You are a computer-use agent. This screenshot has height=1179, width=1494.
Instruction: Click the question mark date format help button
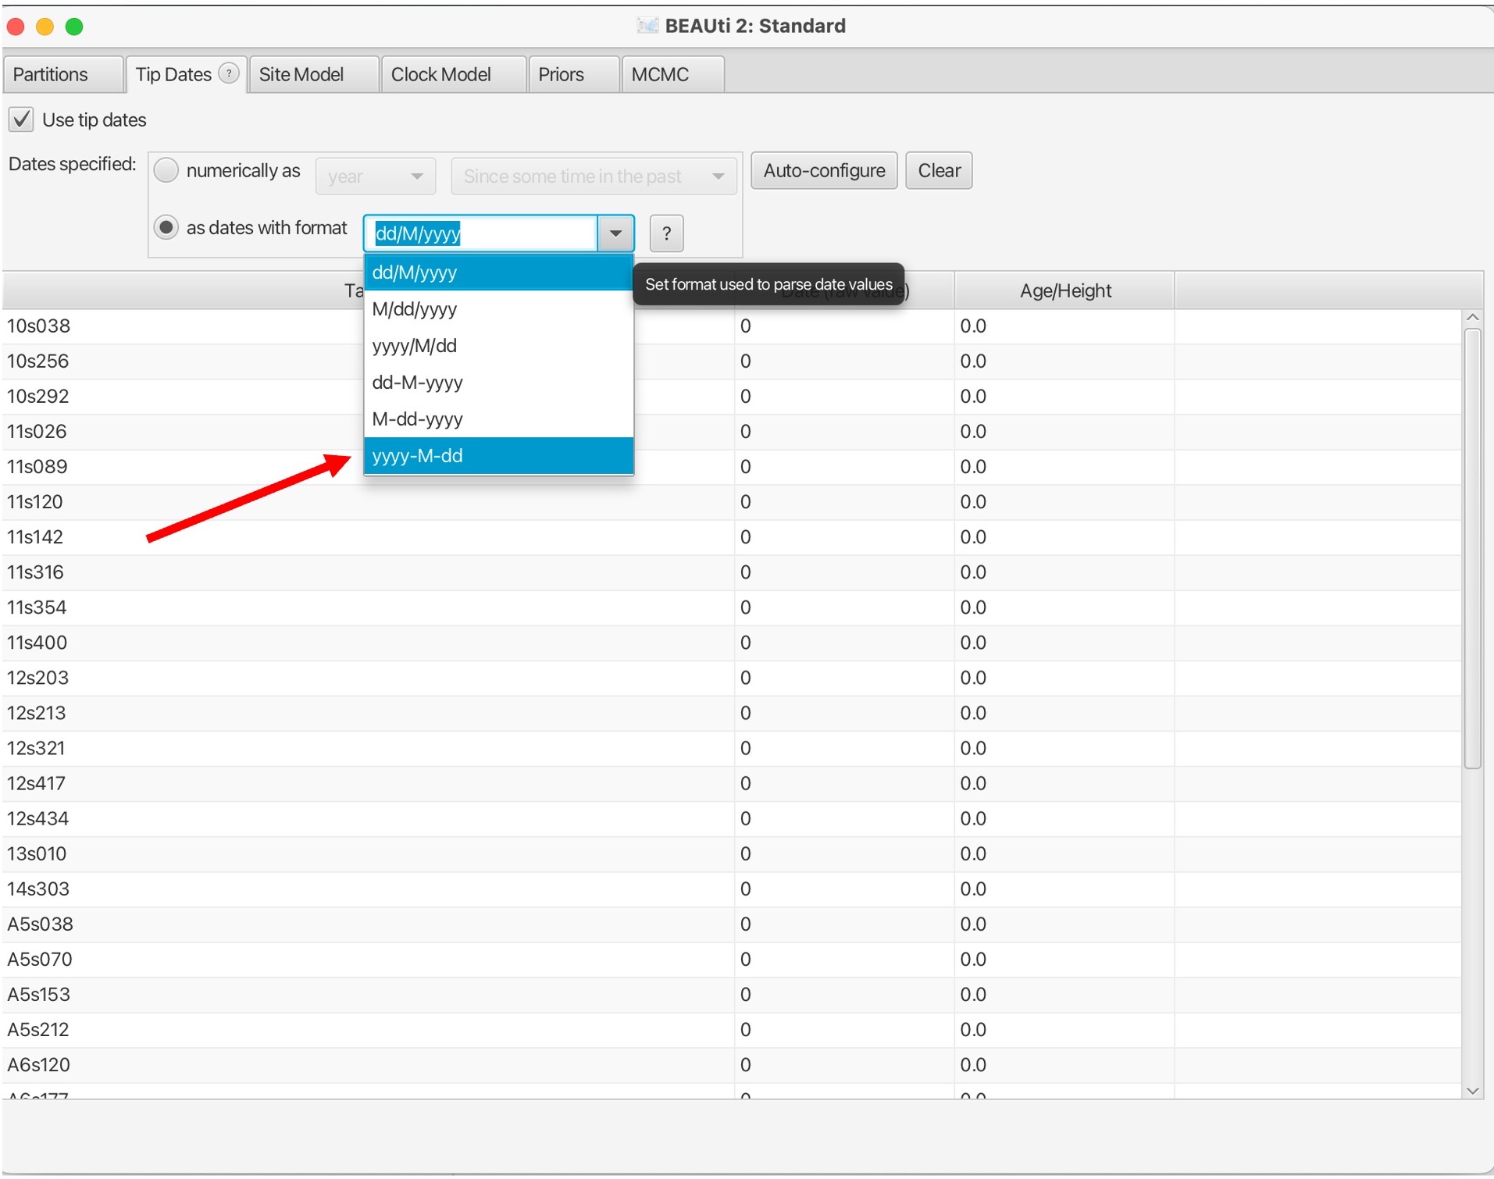pos(665,233)
